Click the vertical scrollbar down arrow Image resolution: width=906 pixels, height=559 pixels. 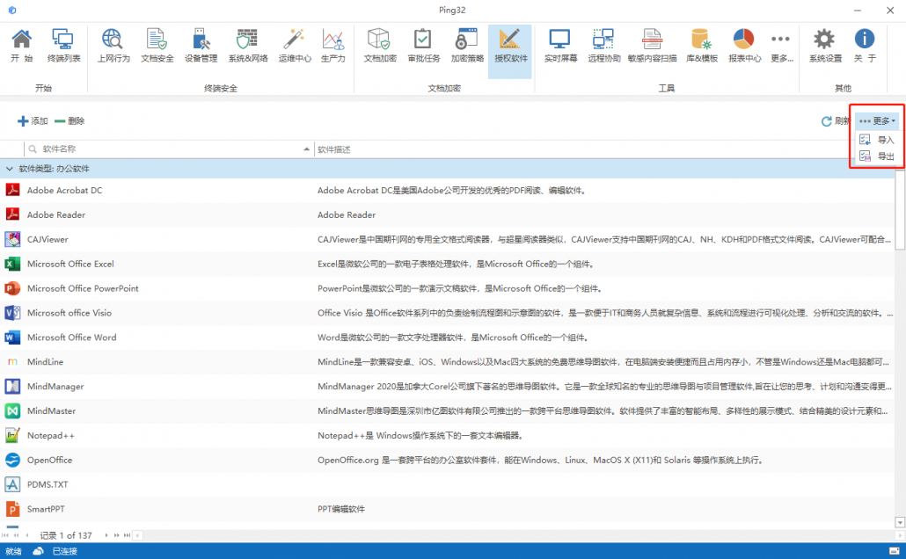[900, 522]
